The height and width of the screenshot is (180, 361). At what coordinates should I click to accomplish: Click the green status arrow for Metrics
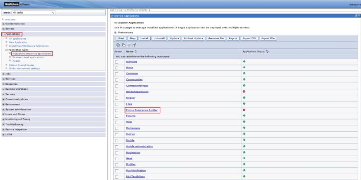point(244,134)
